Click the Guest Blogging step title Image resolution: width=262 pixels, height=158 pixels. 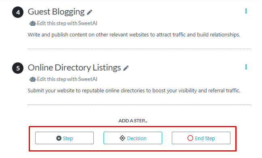click(x=56, y=12)
